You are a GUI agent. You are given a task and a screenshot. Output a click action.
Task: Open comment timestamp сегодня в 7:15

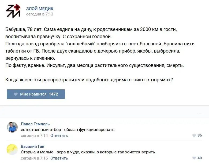coord(34,158)
